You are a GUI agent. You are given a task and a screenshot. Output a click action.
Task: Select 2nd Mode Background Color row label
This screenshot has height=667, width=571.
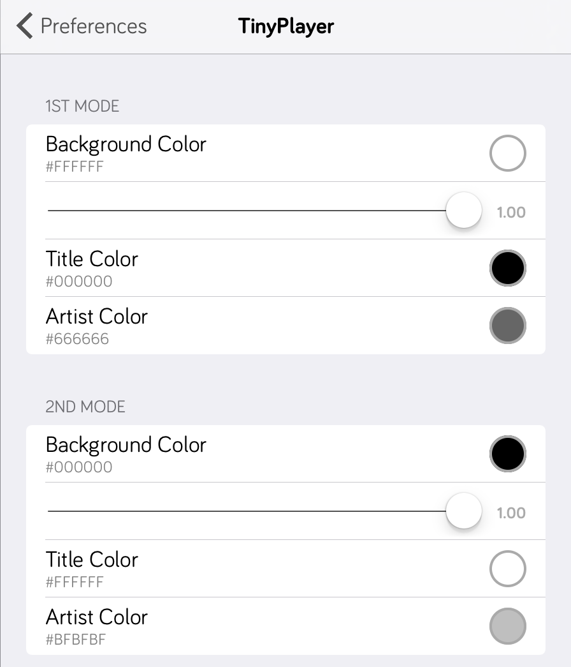[126, 445]
